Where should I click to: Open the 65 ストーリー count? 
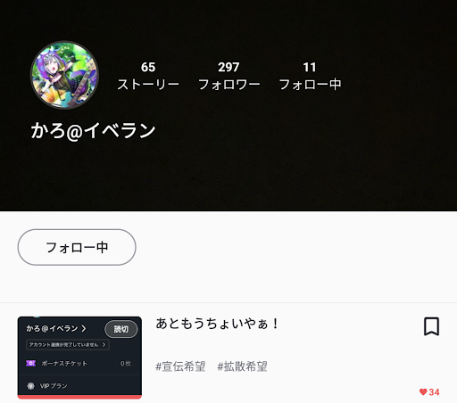(x=148, y=76)
